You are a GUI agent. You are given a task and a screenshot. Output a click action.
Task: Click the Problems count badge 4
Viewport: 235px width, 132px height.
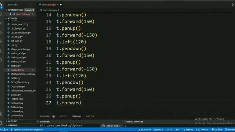coord(54,117)
